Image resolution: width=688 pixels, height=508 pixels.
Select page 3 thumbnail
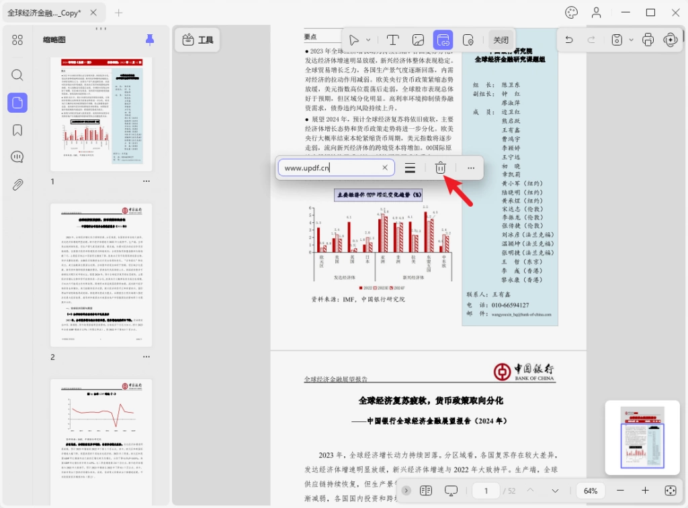click(101, 442)
